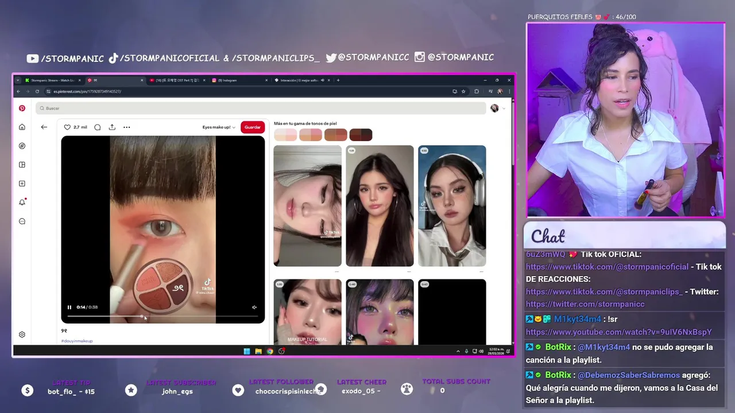Pause the pin video
This screenshot has height=413, width=735.
pos(69,307)
